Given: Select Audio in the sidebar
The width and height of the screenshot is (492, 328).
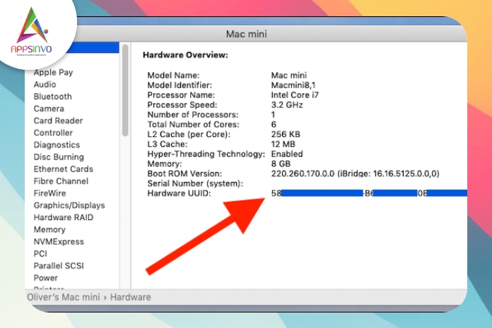Looking at the screenshot, I should 45,85.
